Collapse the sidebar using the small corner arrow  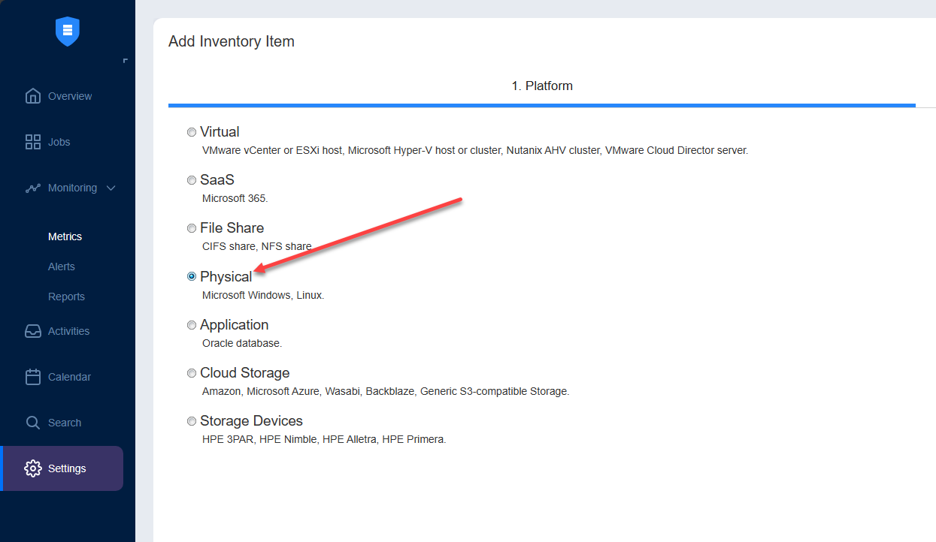point(125,61)
